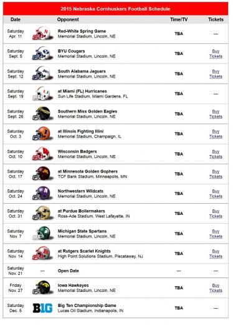Click the Miami Hurricanes helmet icon
The width and height of the screenshot is (233, 325).
pyautogui.click(x=42, y=94)
